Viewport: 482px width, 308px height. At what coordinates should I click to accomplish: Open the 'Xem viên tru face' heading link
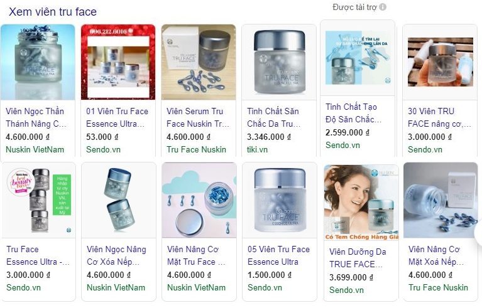coord(53,12)
